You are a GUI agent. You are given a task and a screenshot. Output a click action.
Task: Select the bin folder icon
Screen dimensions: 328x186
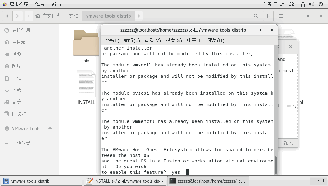(x=86, y=43)
